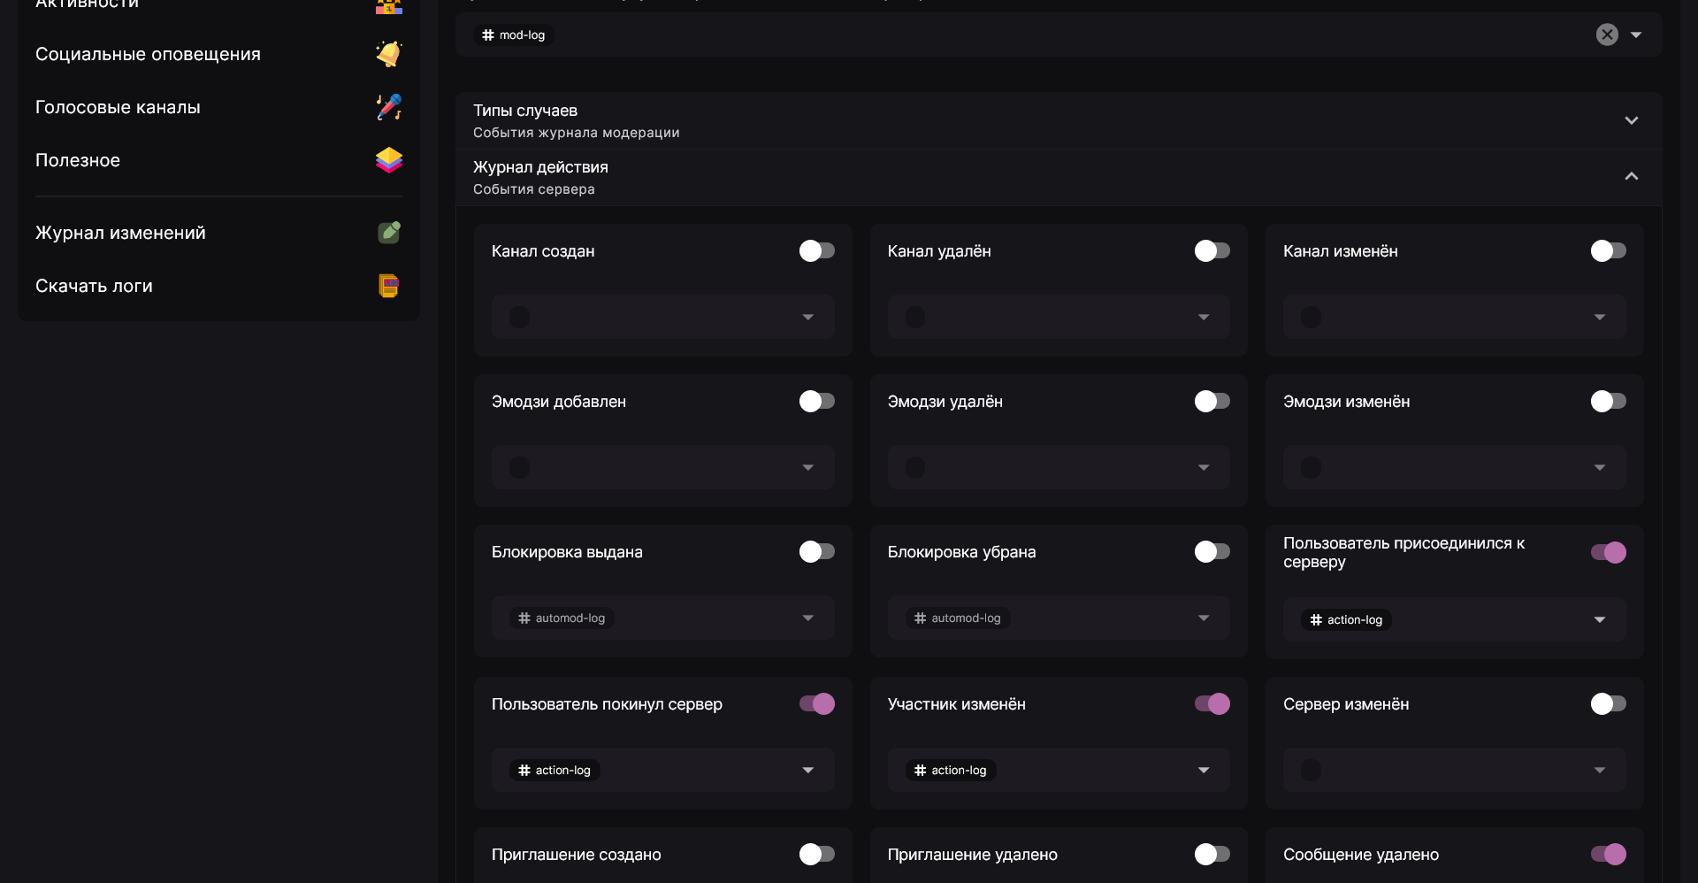Open the channel dropdown under Участник изменён
Image resolution: width=1698 pixels, height=883 pixels.
1204,771
